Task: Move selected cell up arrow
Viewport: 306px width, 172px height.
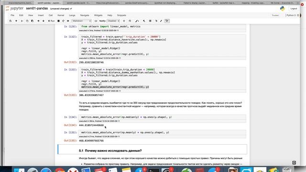Action: click(x=38, y=21)
